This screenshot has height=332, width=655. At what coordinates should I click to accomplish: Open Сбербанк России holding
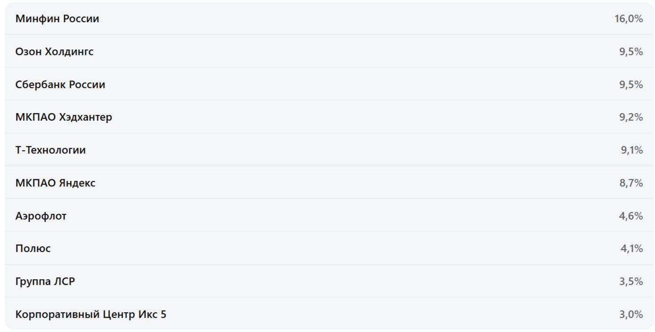(60, 85)
